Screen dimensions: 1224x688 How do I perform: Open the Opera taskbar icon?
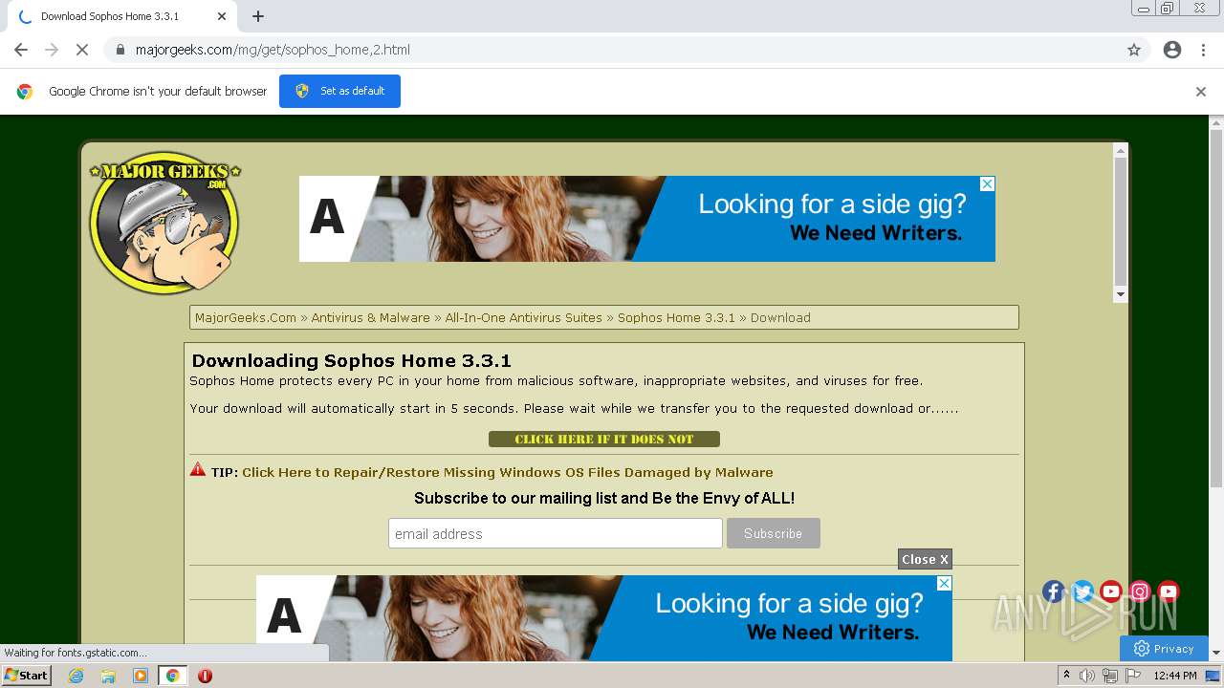[x=205, y=676]
